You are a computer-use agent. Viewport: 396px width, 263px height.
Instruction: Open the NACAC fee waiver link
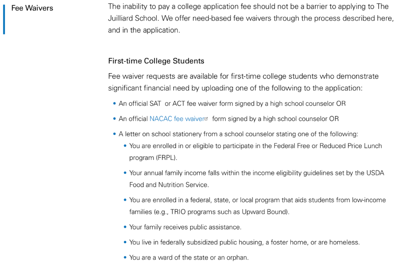[x=176, y=119]
